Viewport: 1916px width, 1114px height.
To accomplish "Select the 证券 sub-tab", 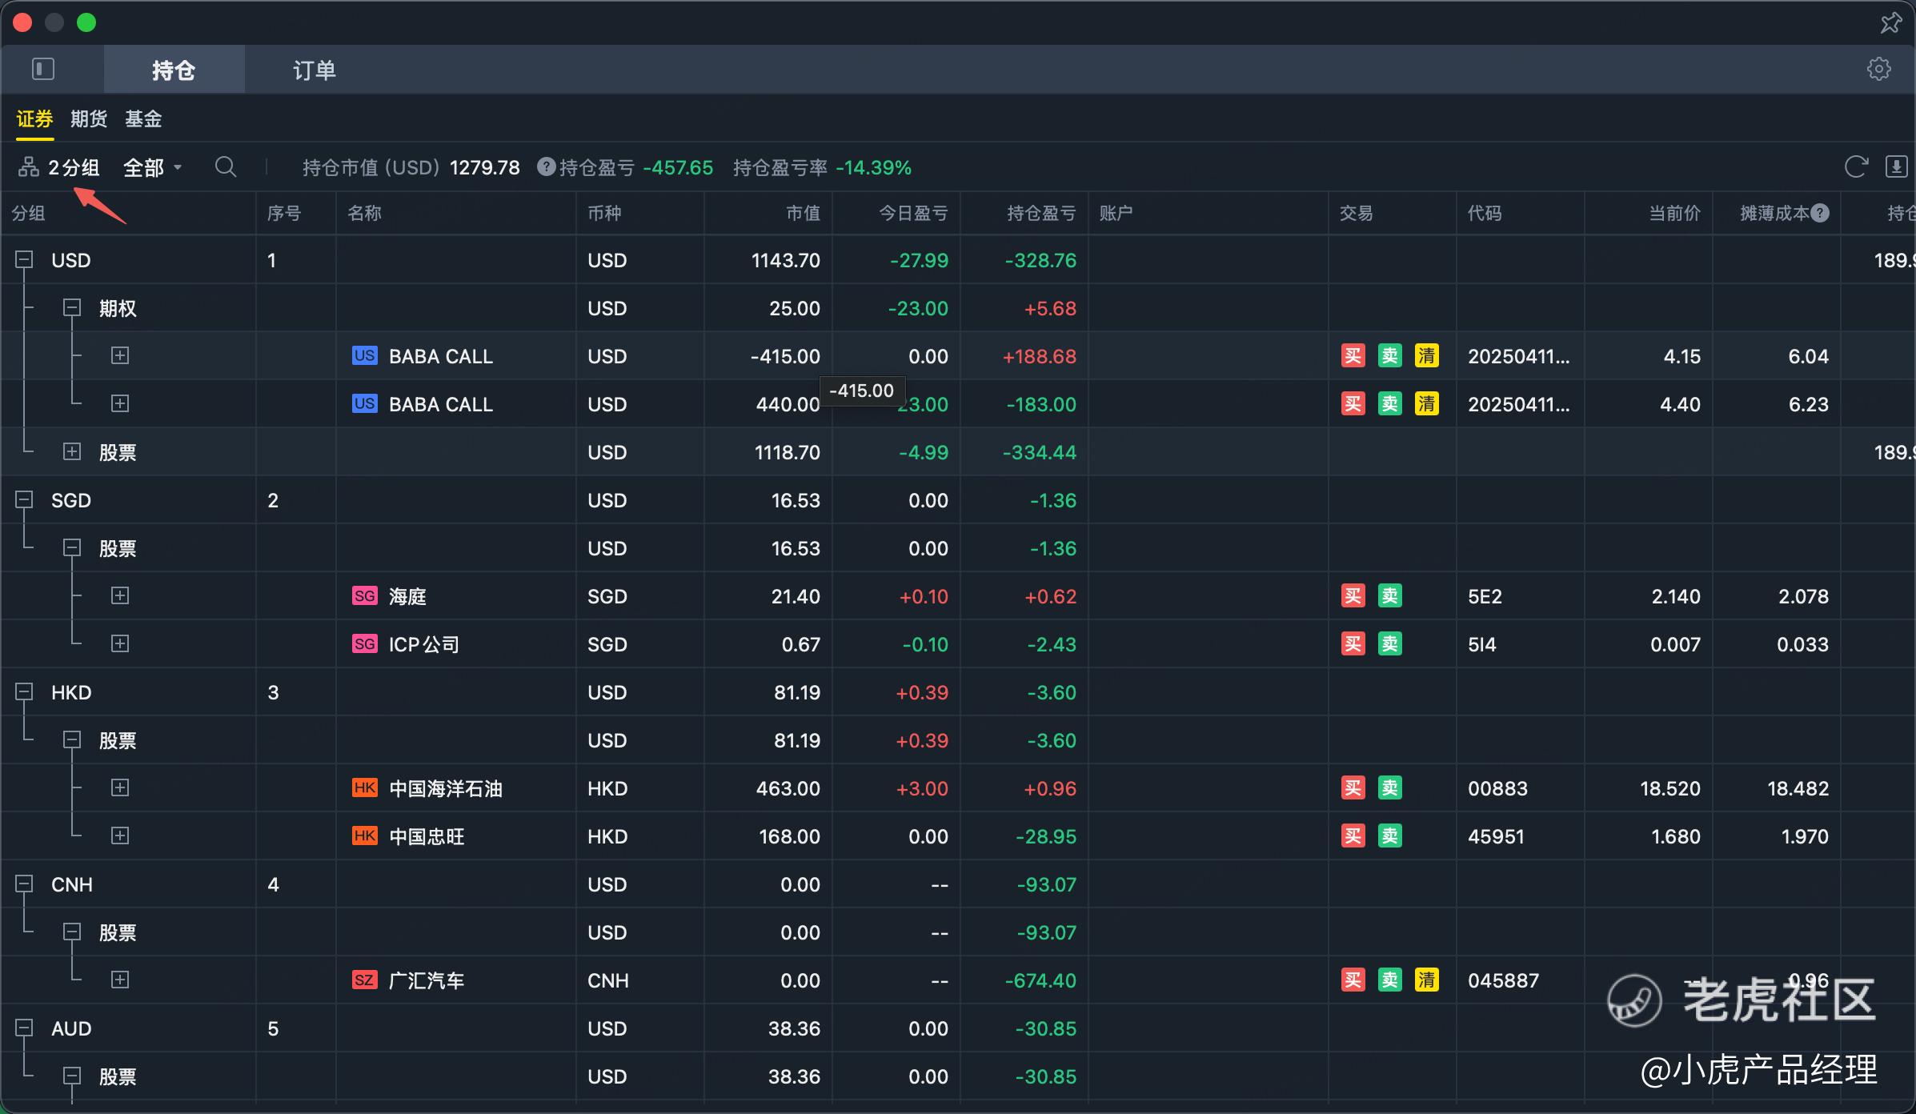I will (x=34, y=119).
